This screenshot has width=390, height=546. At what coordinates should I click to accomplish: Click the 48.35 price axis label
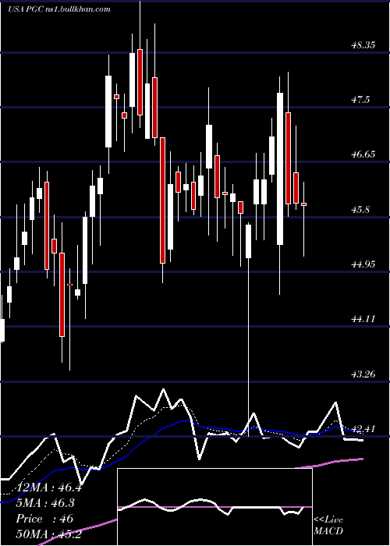(363, 45)
